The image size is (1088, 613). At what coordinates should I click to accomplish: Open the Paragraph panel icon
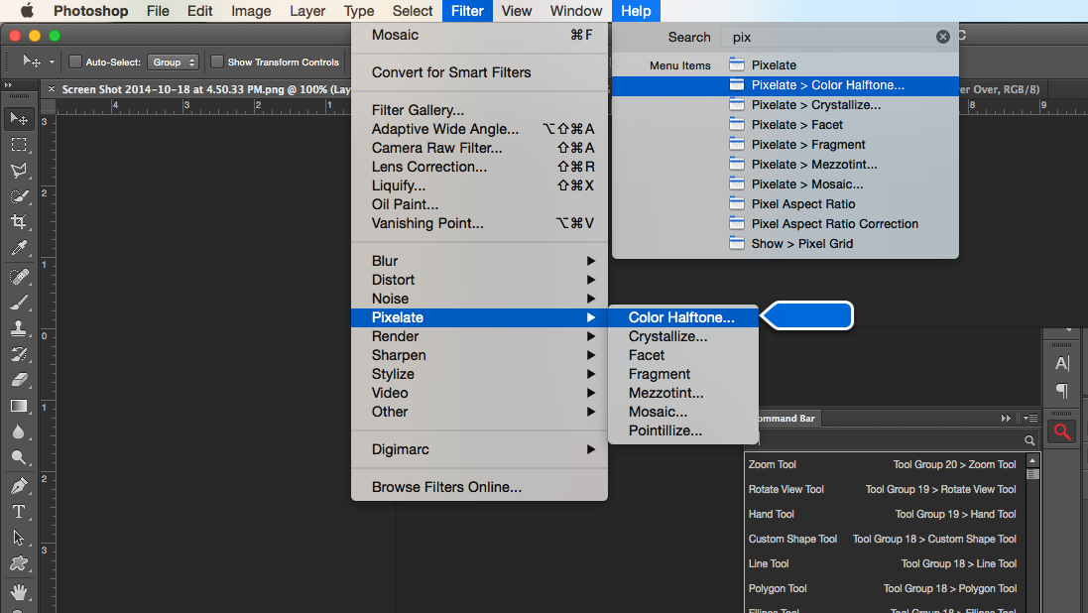(x=1061, y=390)
